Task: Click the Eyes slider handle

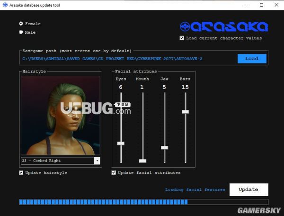Action: coord(121,144)
